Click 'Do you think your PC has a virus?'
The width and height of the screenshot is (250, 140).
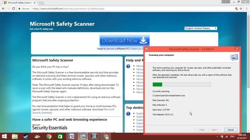[50, 66]
